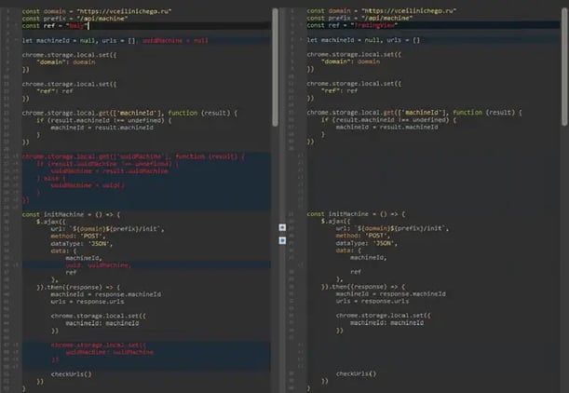Click the '$.ajax({' line in left pane

(x=53, y=221)
